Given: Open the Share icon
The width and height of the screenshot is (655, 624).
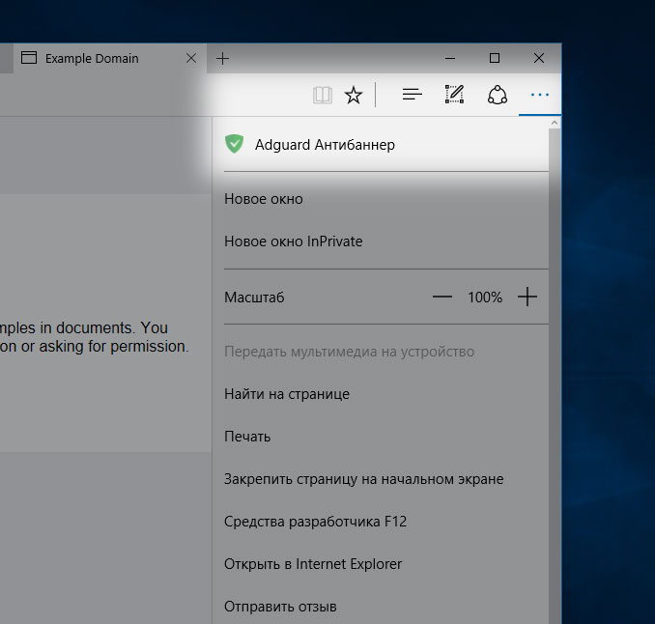Looking at the screenshot, I should click(498, 95).
